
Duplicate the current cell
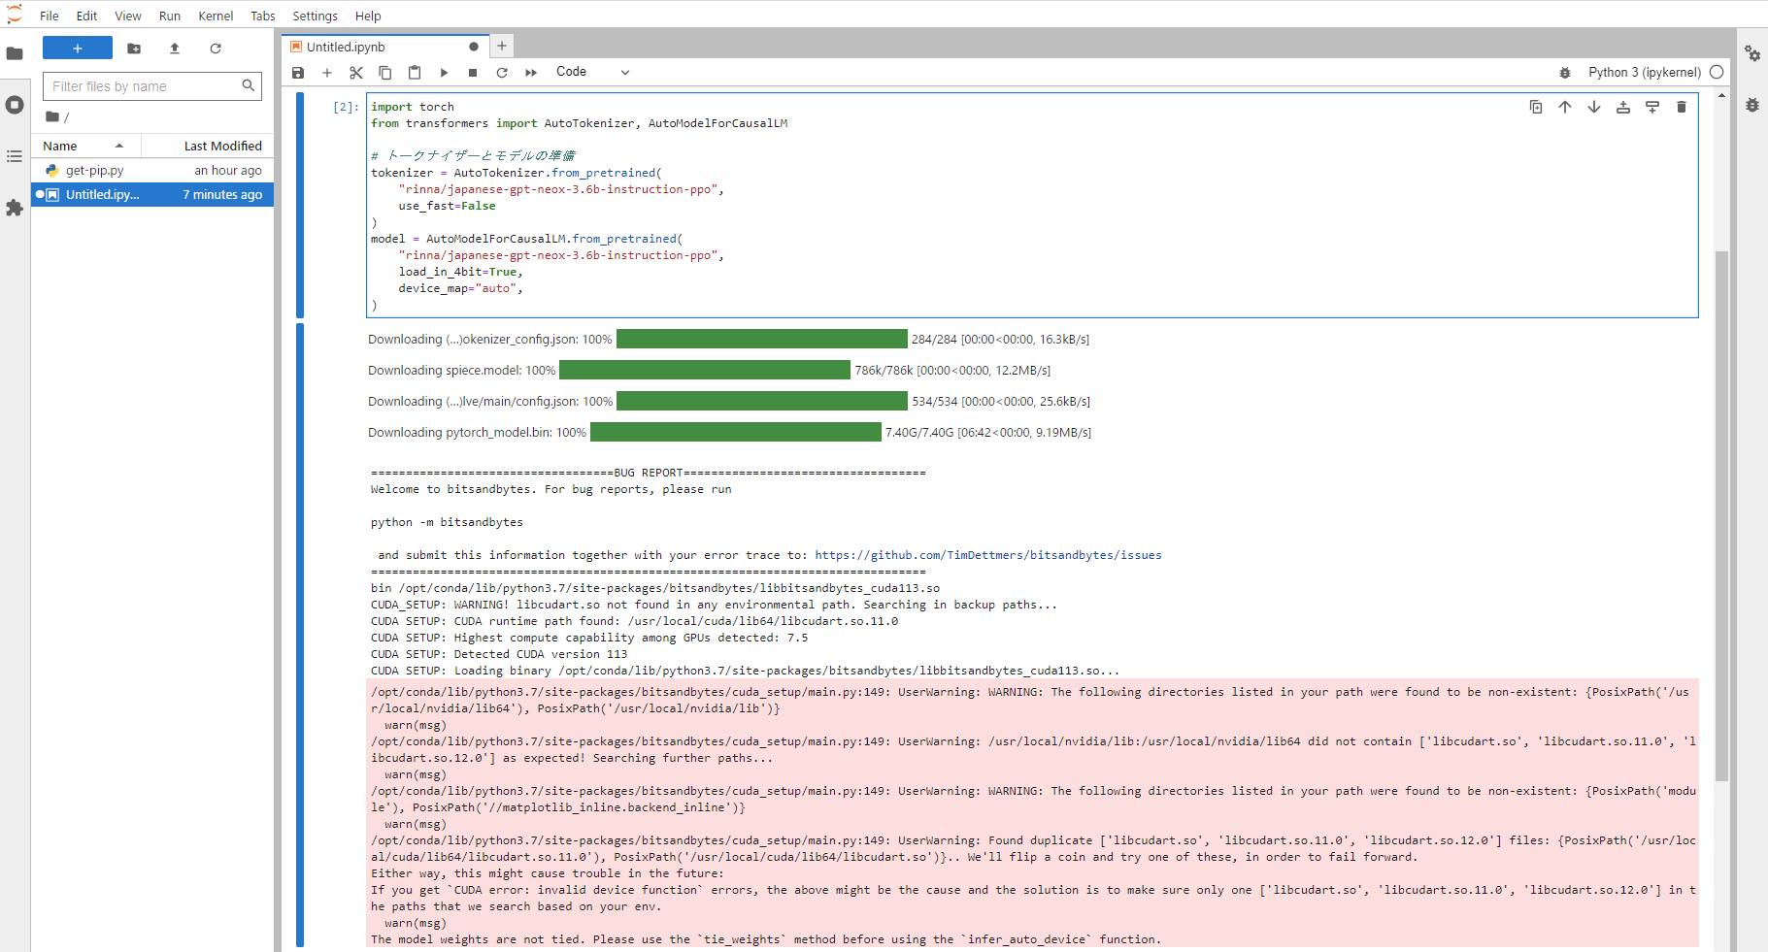click(x=1535, y=108)
